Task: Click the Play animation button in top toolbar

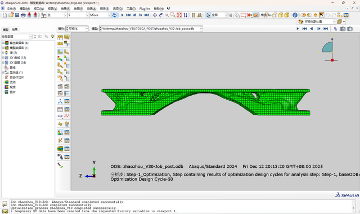Action: coord(123,15)
